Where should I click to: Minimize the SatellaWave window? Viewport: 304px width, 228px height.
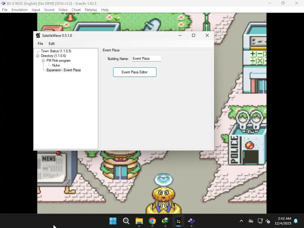(180, 35)
